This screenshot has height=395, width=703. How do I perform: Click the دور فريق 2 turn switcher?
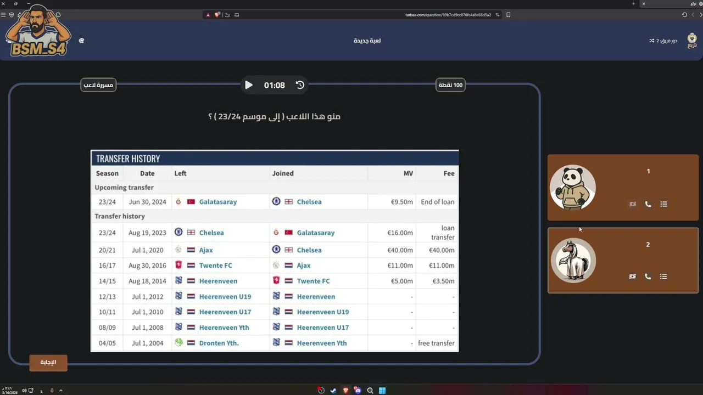click(663, 41)
